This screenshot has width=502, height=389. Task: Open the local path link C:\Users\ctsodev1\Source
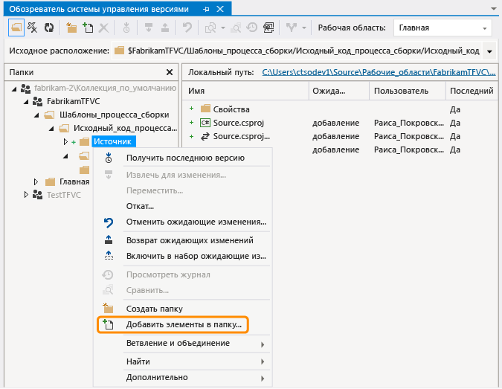379,72
